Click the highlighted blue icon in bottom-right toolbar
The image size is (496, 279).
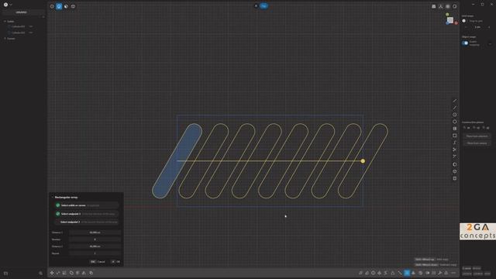pyautogui.click(x=407, y=273)
